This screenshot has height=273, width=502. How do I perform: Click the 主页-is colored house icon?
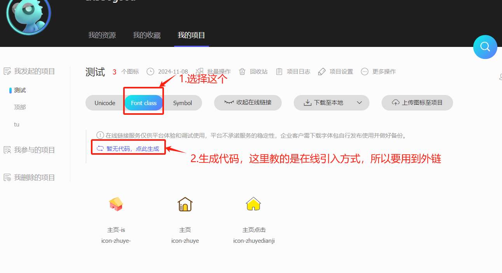tap(116, 204)
